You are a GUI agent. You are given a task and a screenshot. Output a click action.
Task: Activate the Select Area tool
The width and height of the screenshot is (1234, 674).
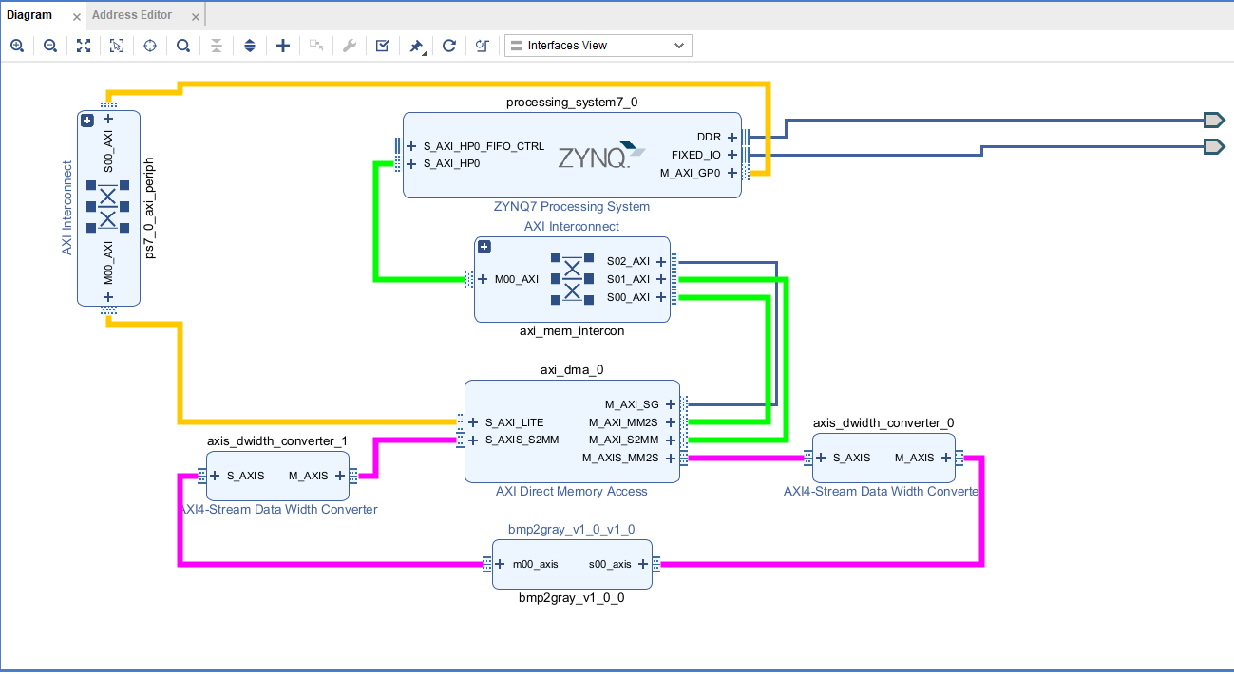point(117,46)
